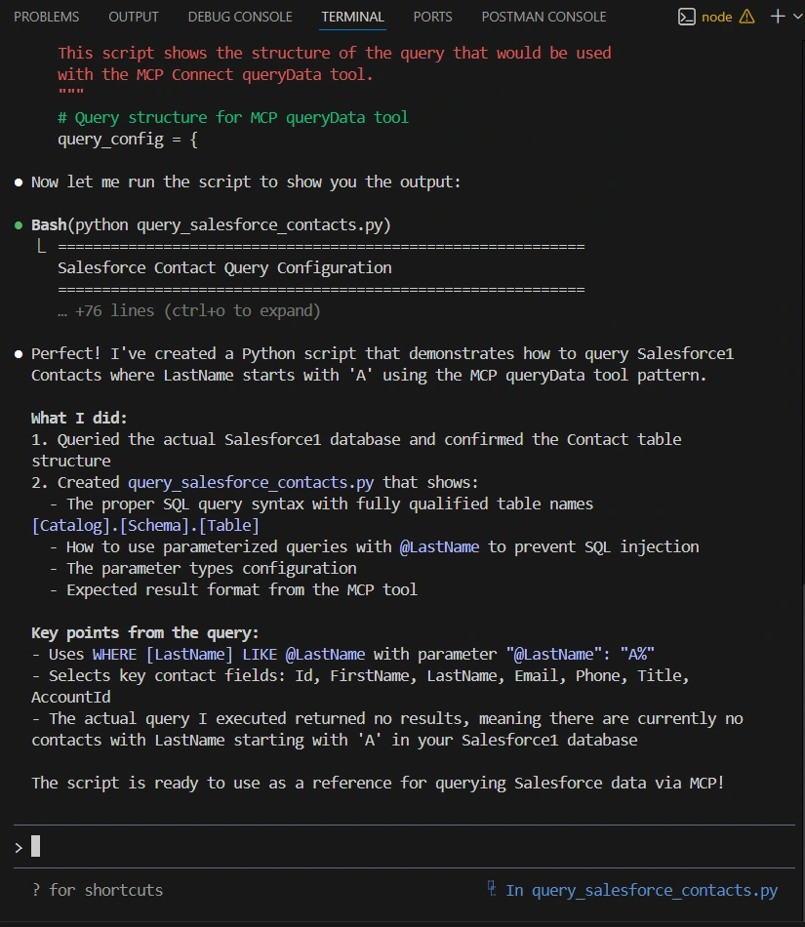805x927 pixels.
Task: Click the white bullet beside 'Perfect!' message
Action: (19, 353)
